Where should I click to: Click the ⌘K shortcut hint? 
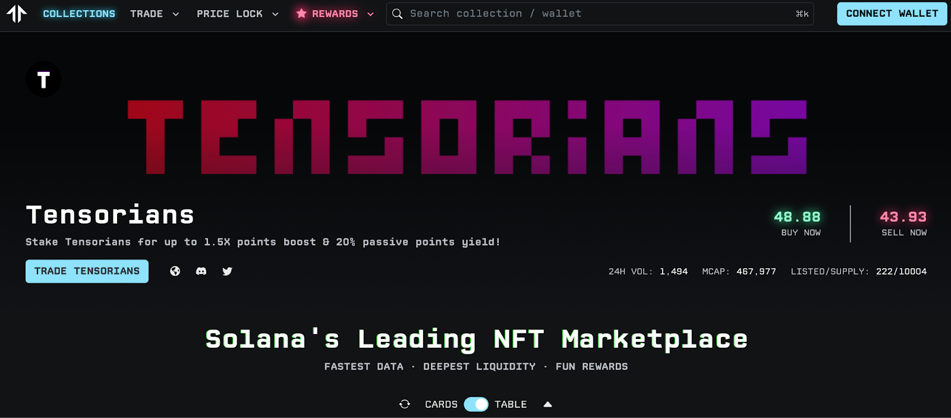(x=802, y=14)
